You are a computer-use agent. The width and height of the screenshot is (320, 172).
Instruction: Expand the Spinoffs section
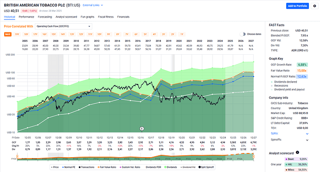[x=307, y=140]
